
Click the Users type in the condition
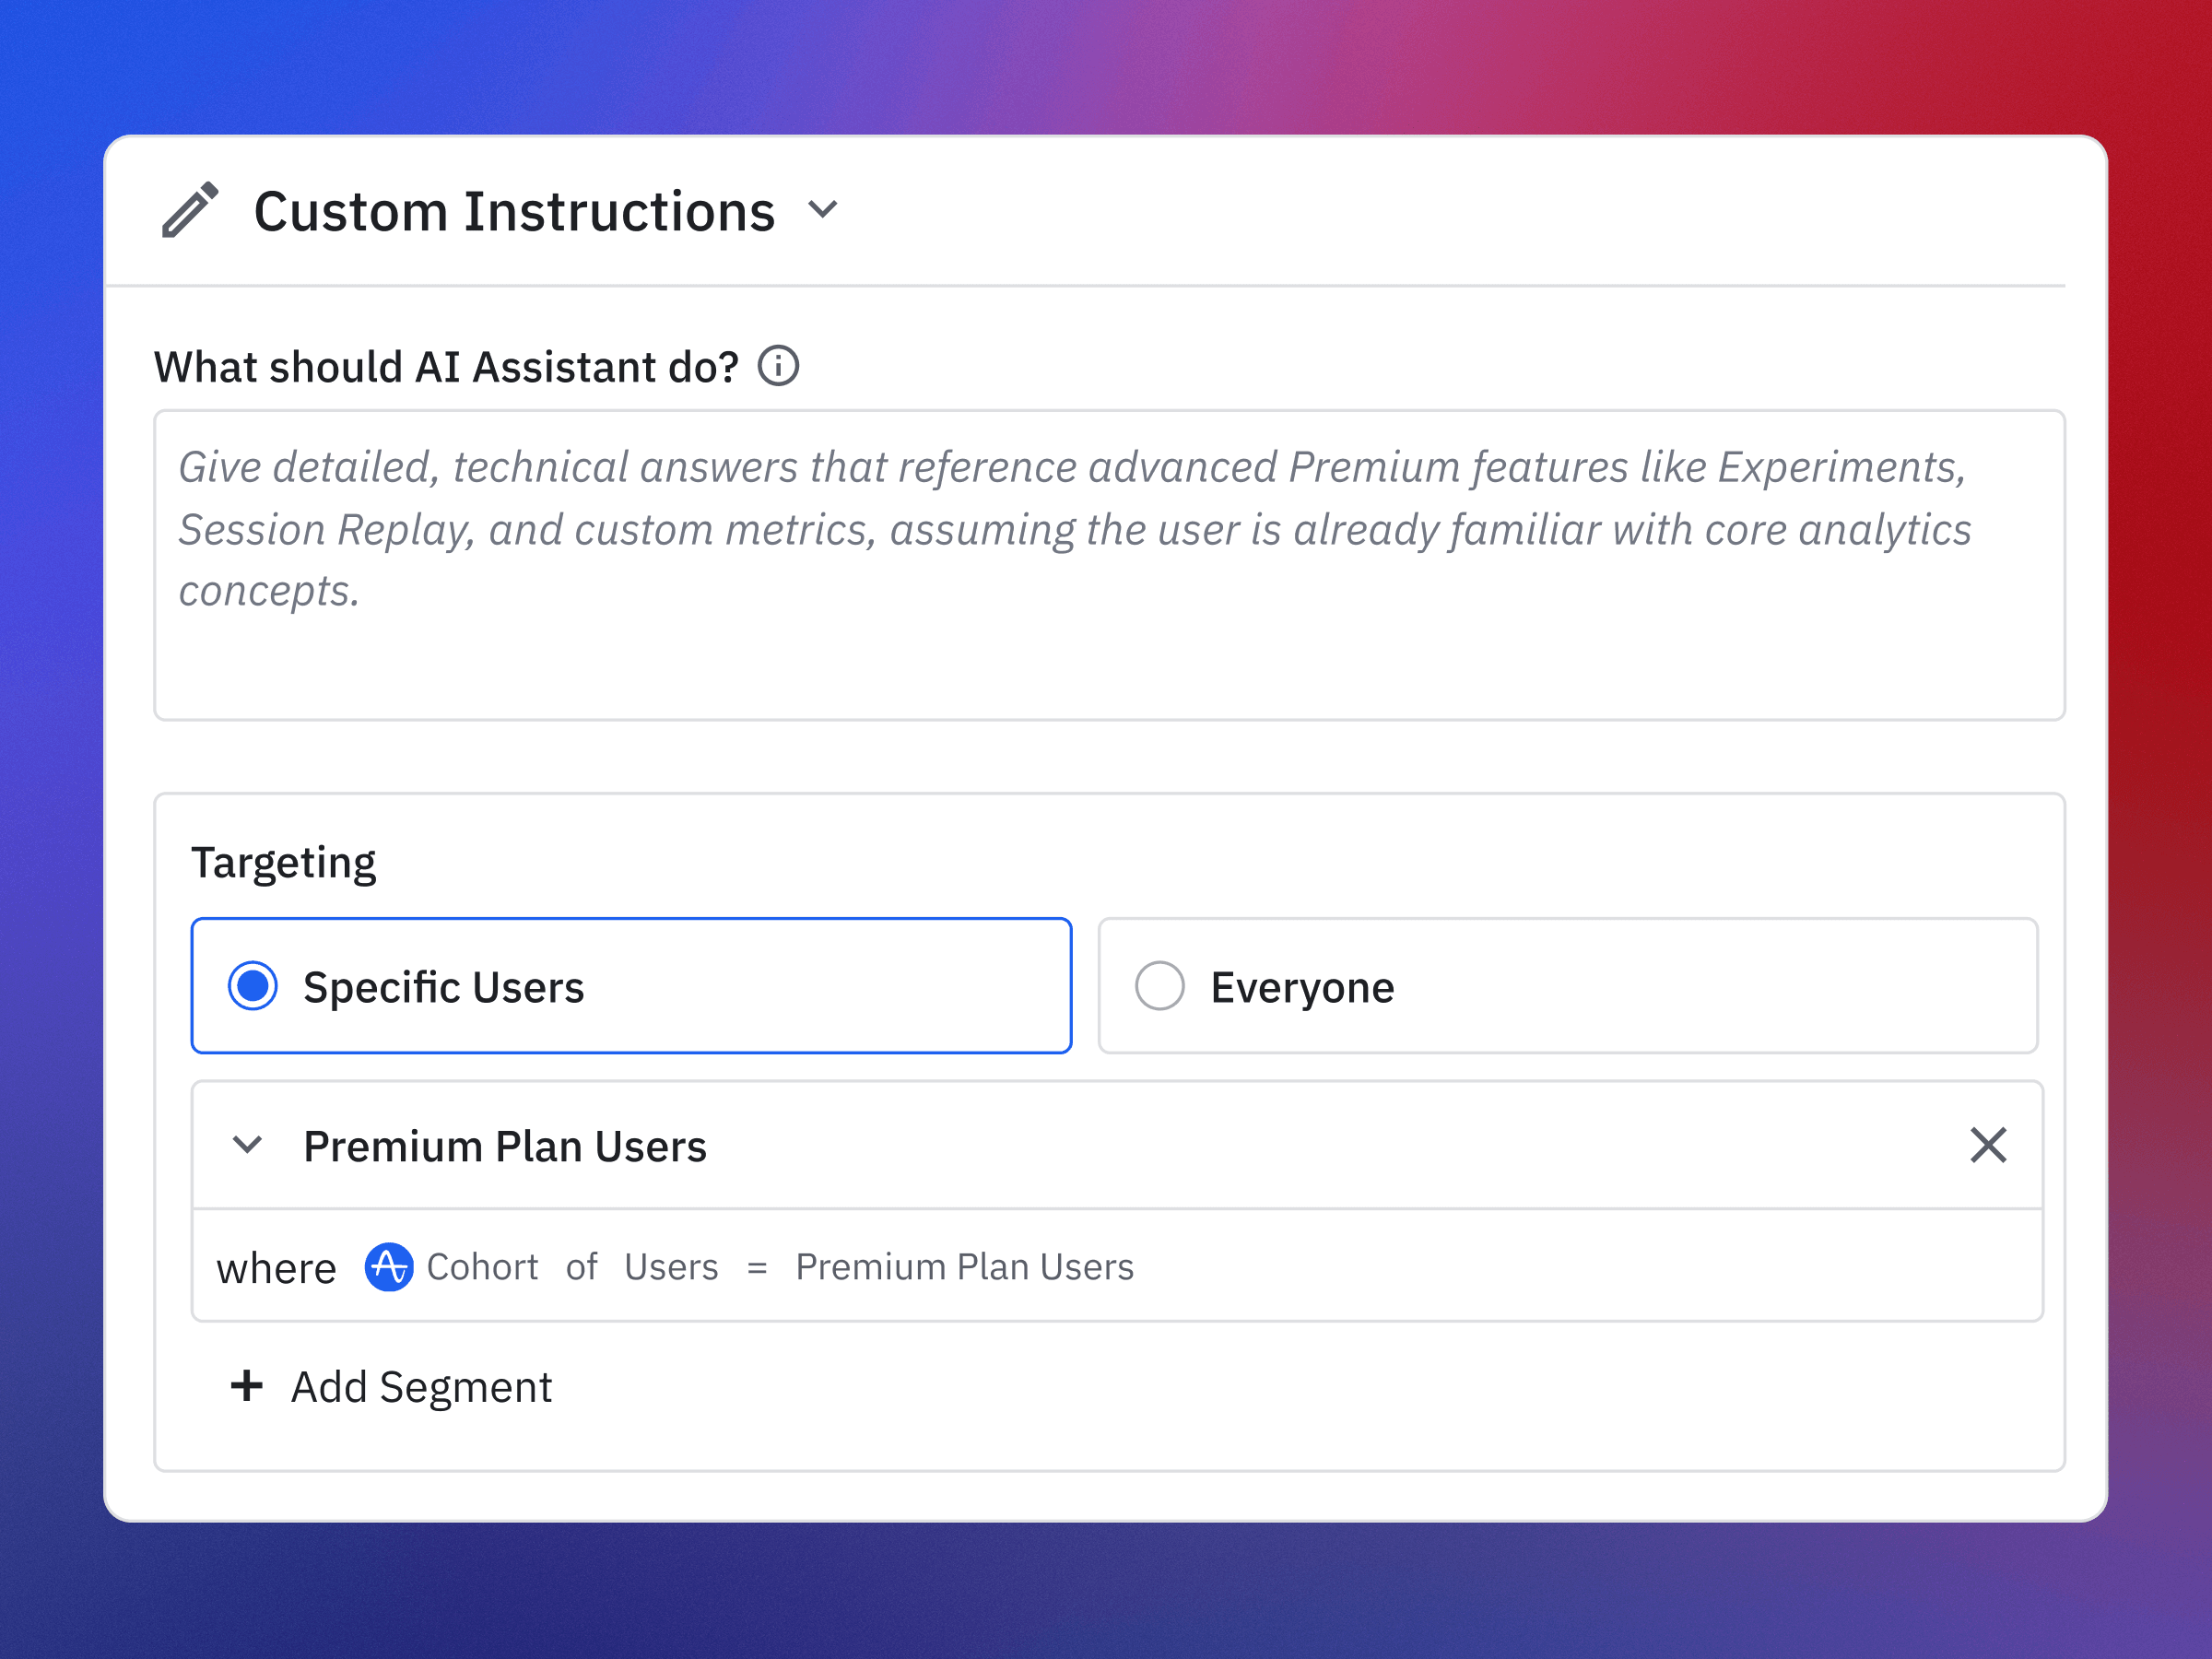(671, 1267)
